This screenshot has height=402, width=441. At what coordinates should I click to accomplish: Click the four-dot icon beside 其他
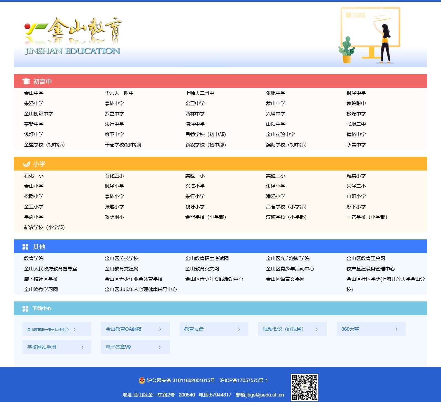point(25,247)
